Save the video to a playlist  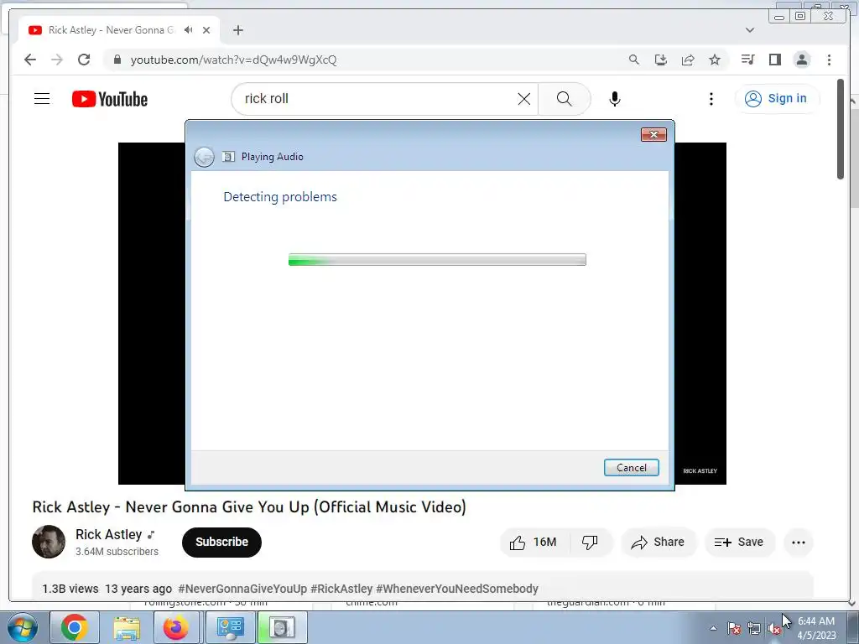click(x=739, y=543)
